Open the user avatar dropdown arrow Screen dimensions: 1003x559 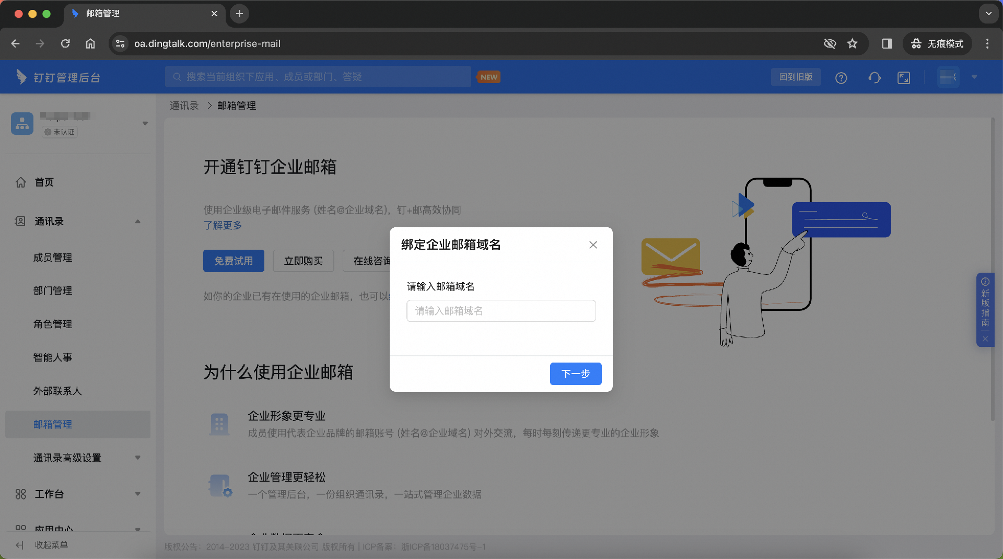pos(974,77)
